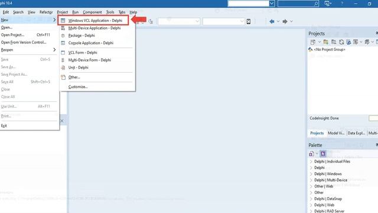
Task: Click the Console Application icon
Action: (63, 43)
